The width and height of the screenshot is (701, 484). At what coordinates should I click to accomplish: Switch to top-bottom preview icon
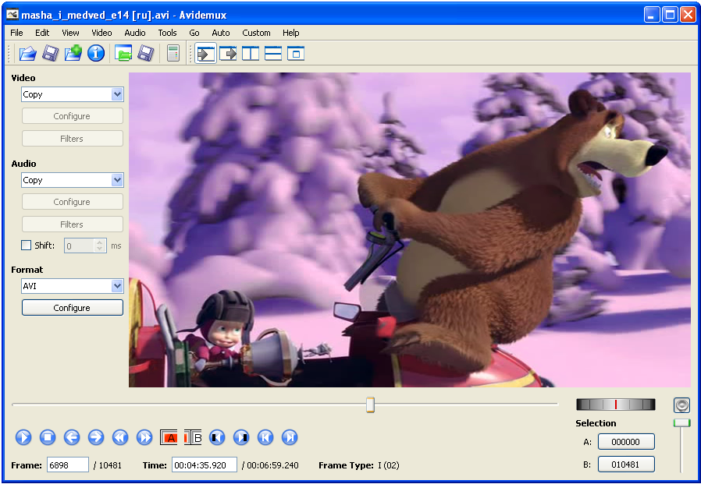click(x=273, y=54)
